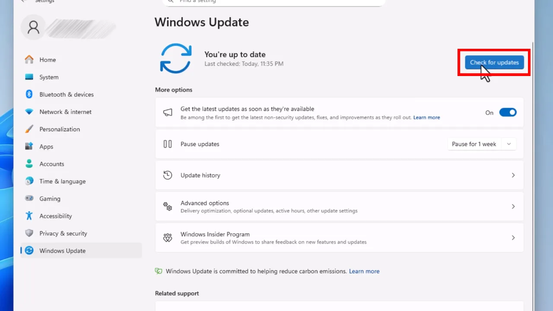Open Accessibility settings

pos(81,216)
